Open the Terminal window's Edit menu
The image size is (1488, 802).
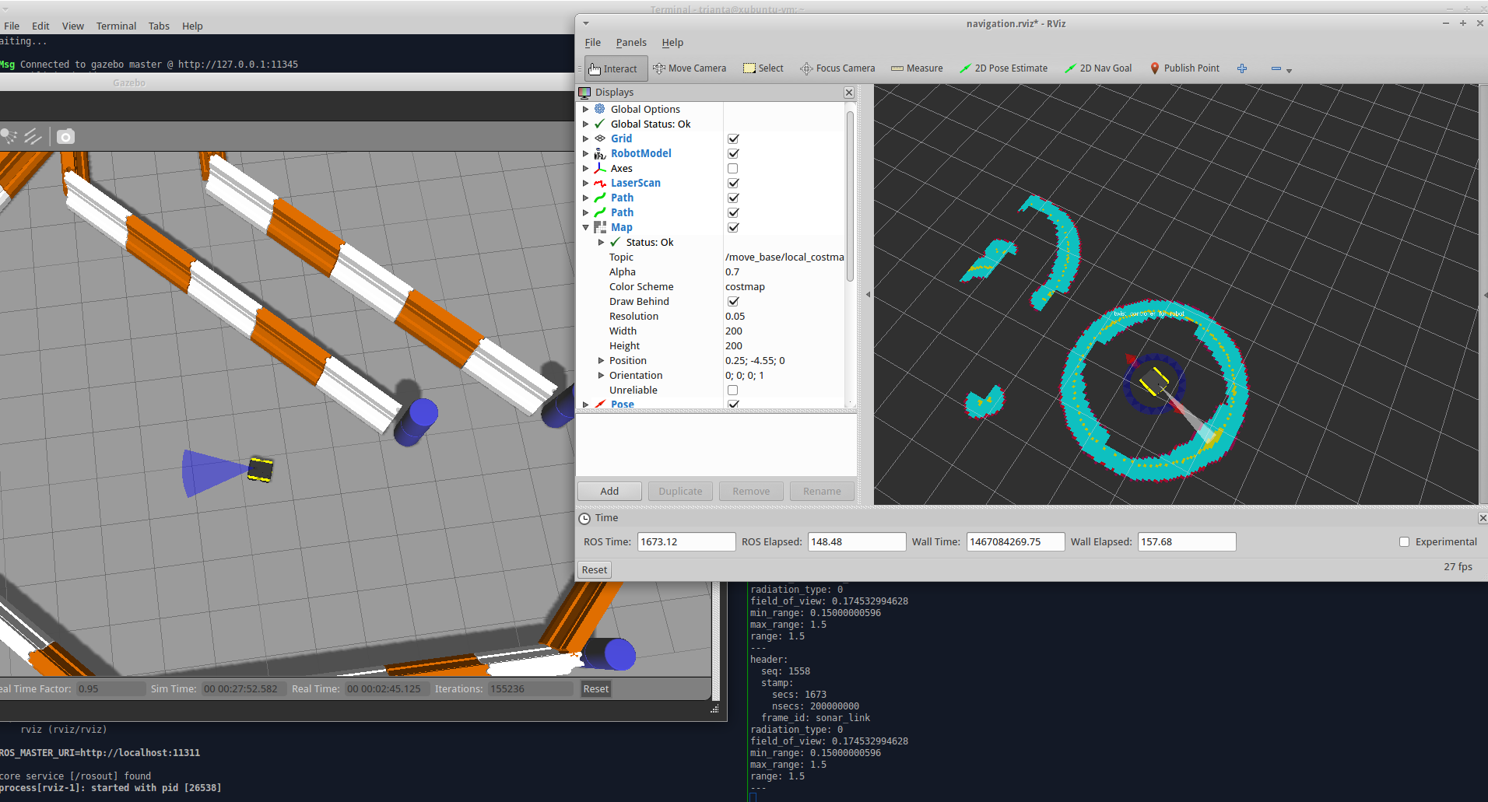40,26
